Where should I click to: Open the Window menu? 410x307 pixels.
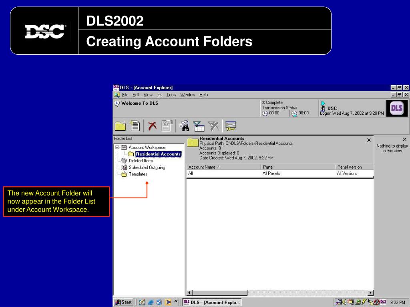(188, 95)
